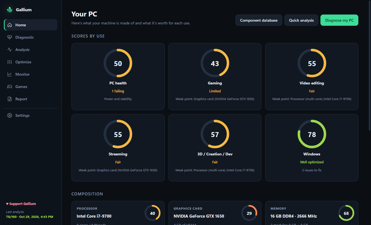Screen dimensions: 371x225
Task: Click the Memory score ring showing 68
Action: tap(346, 213)
